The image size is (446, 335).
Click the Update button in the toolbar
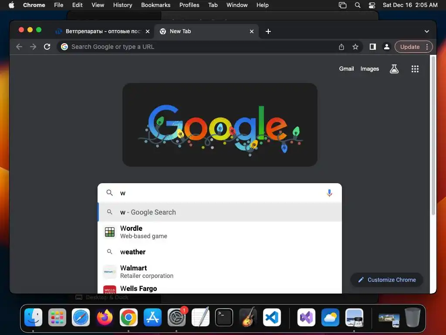pos(410,47)
